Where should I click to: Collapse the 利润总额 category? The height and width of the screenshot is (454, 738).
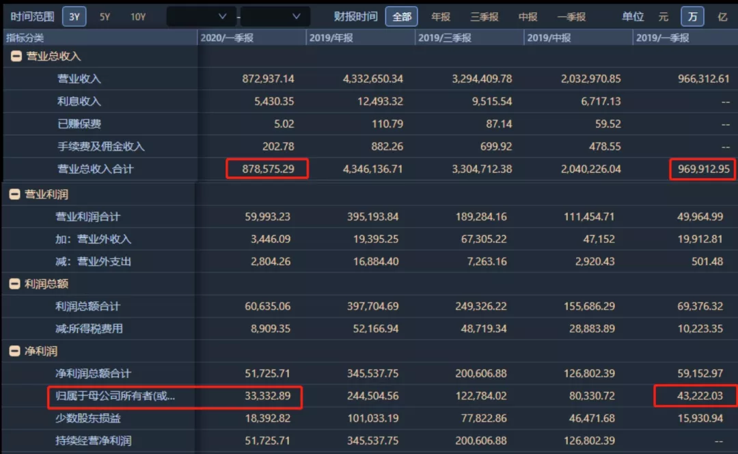pos(14,284)
